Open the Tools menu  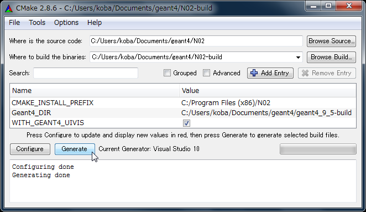click(37, 23)
